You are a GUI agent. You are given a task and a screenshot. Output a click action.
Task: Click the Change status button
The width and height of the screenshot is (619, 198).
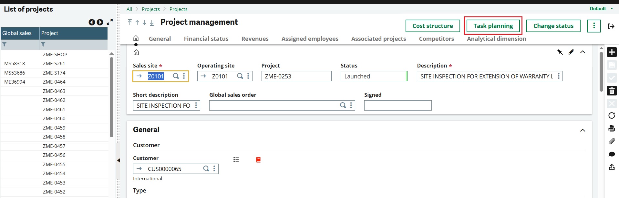pyautogui.click(x=553, y=26)
